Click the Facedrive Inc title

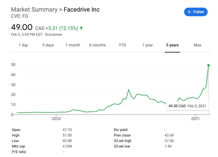(81, 9)
